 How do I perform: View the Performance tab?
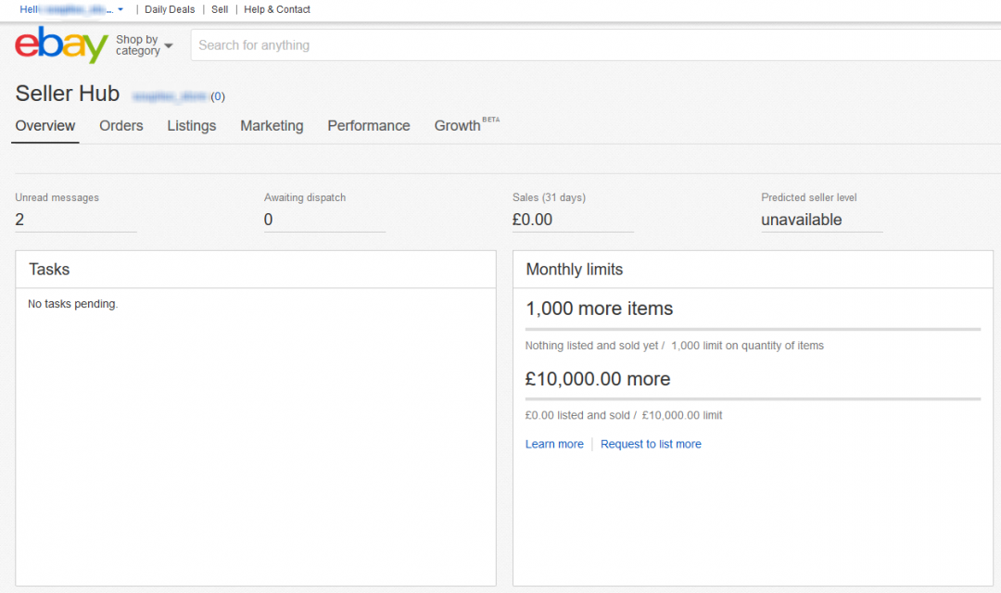tap(369, 126)
